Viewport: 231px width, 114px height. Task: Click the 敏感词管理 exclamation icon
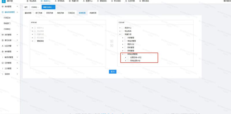click(x=3, y=57)
